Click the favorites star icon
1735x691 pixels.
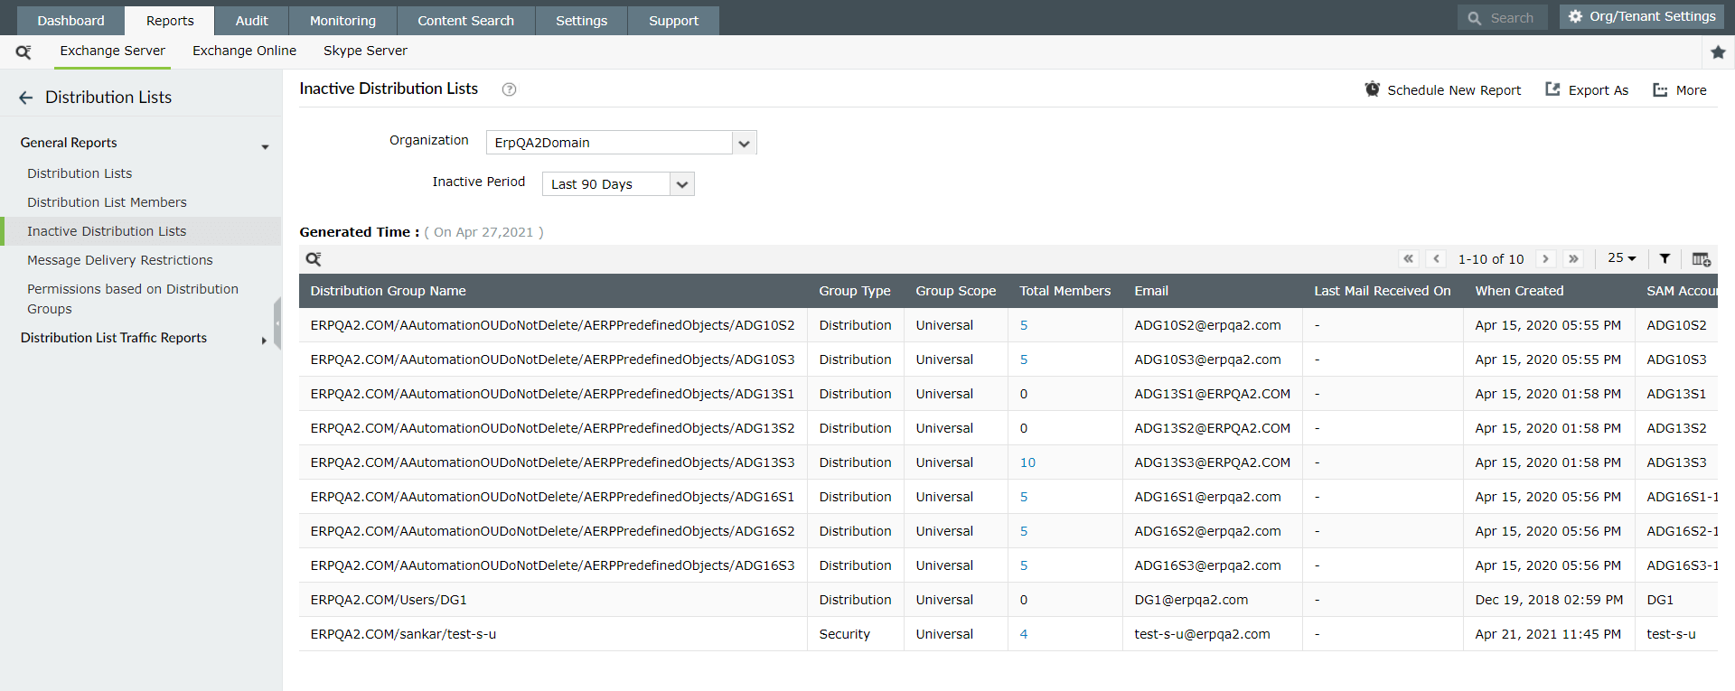tap(1718, 52)
